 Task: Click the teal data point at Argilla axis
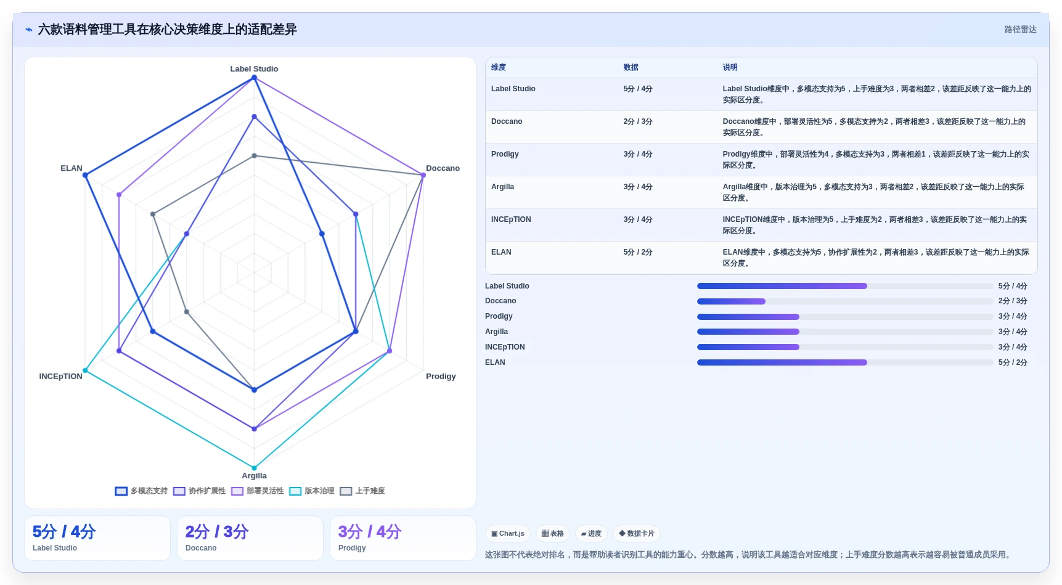[254, 468]
